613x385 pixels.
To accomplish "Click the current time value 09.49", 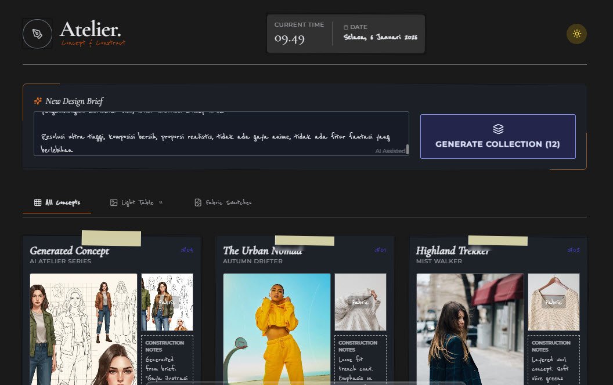I will click(289, 39).
